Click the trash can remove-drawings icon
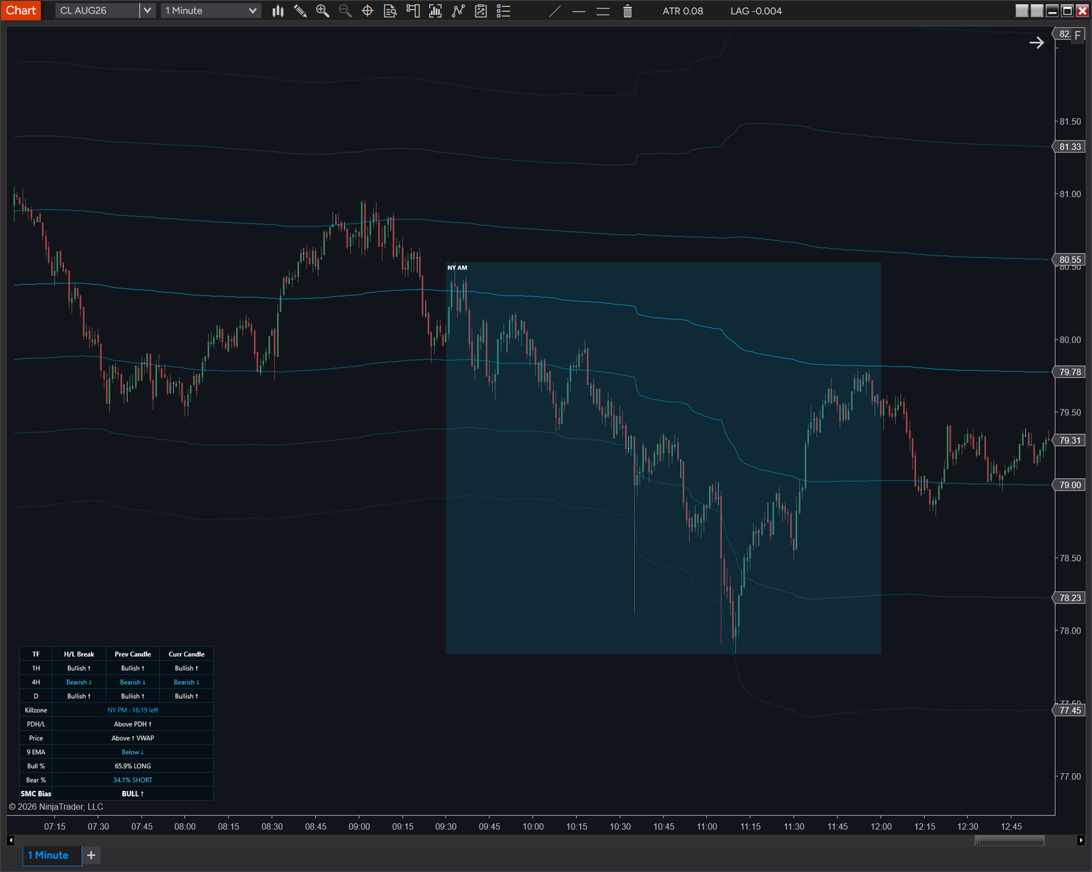 click(x=627, y=11)
